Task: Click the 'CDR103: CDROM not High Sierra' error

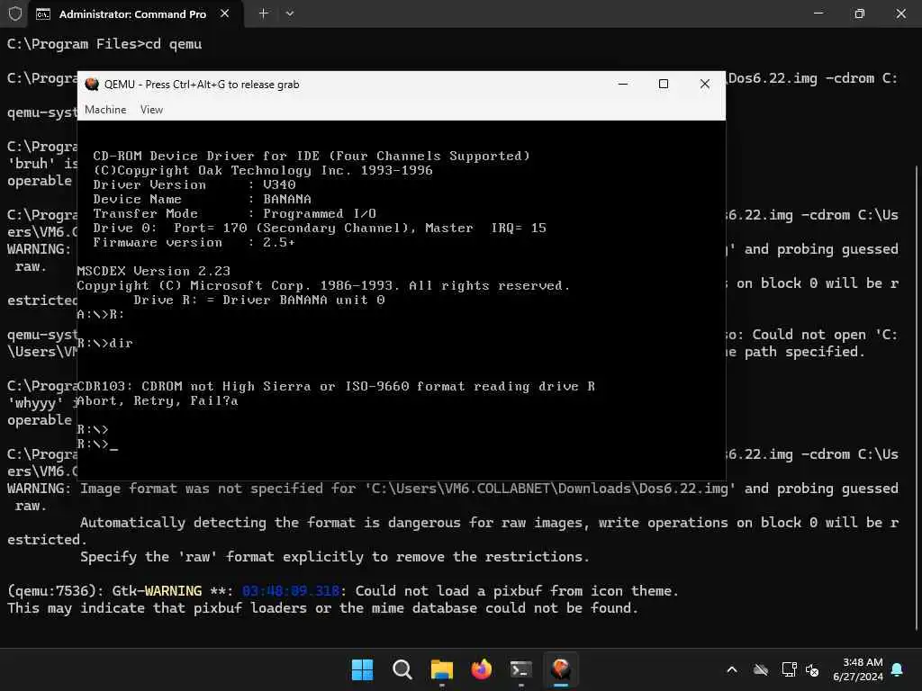Action: coord(336,387)
